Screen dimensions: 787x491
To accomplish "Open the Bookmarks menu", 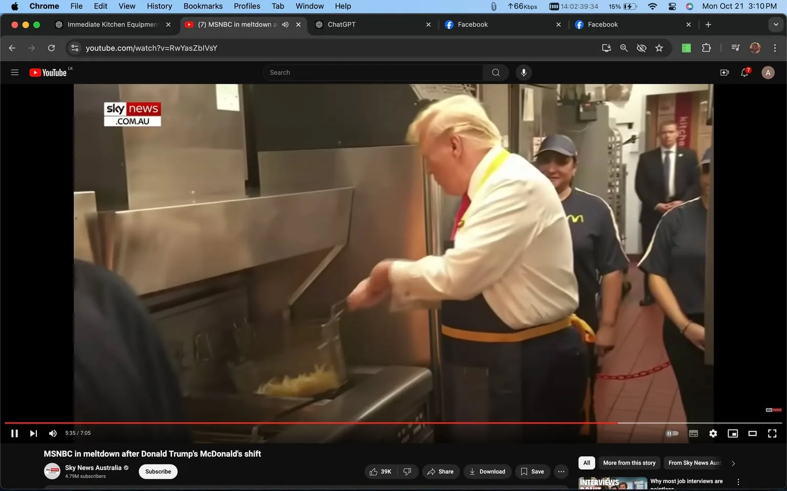I will tap(203, 6).
